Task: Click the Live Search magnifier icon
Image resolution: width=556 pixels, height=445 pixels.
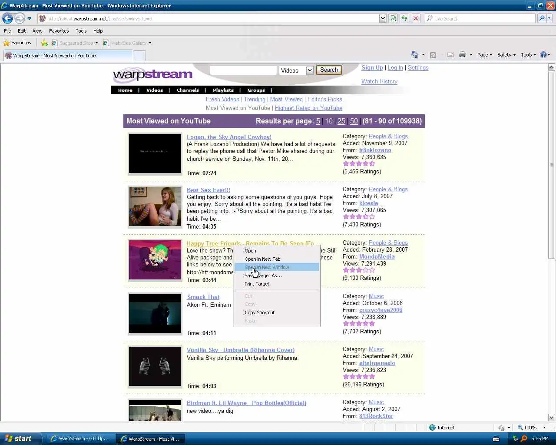Action: click(x=541, y=18)
